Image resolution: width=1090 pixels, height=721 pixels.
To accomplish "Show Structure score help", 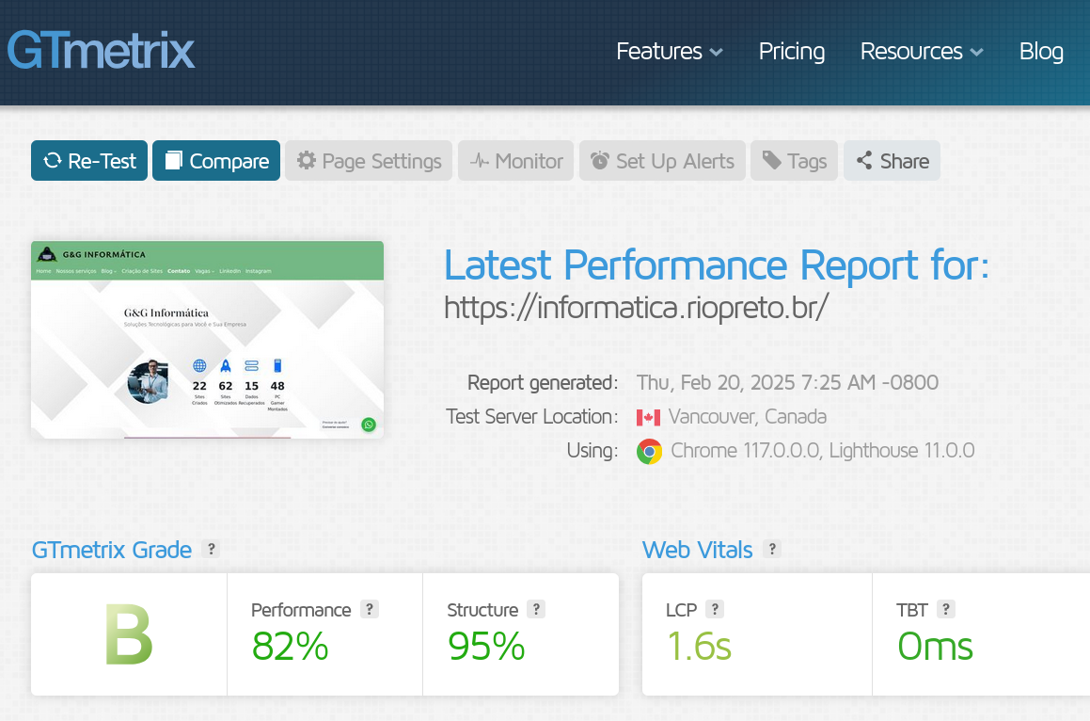I will tap(536, 609).
